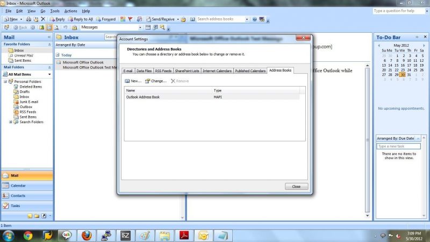
Task: Open the Go menu
Action: pos(43,11)
